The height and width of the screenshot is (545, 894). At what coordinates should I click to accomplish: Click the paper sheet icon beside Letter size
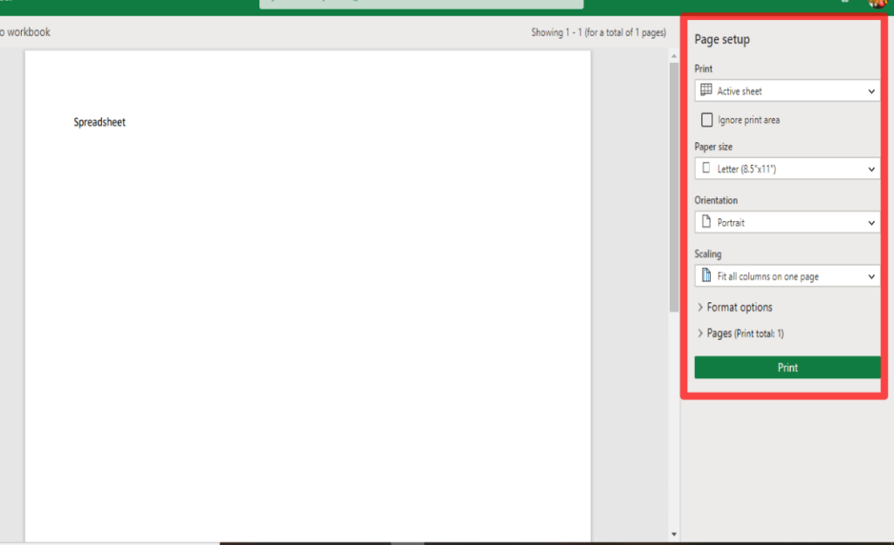[708, 169]
